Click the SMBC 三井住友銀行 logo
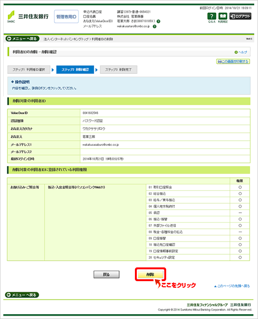The height and width of the screenshot is (319, 258). point(28,17)
